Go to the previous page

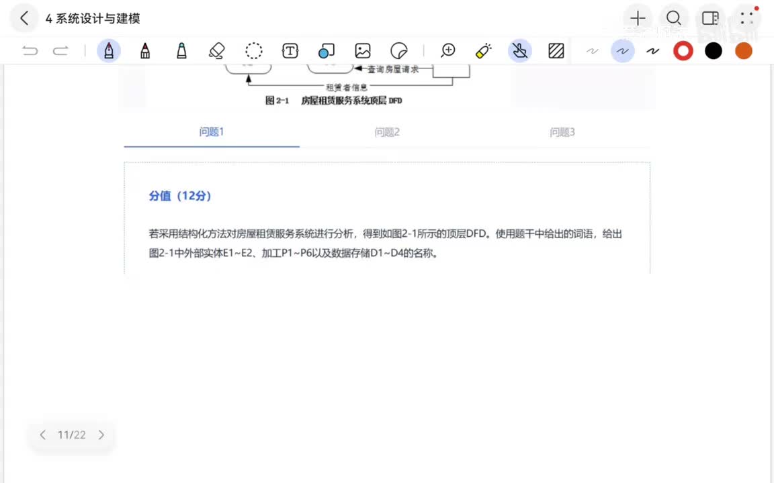[43, 435]
